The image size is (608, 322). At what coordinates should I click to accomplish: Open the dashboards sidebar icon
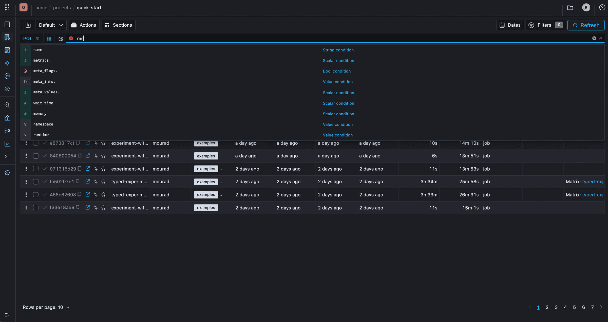[7, 50]
